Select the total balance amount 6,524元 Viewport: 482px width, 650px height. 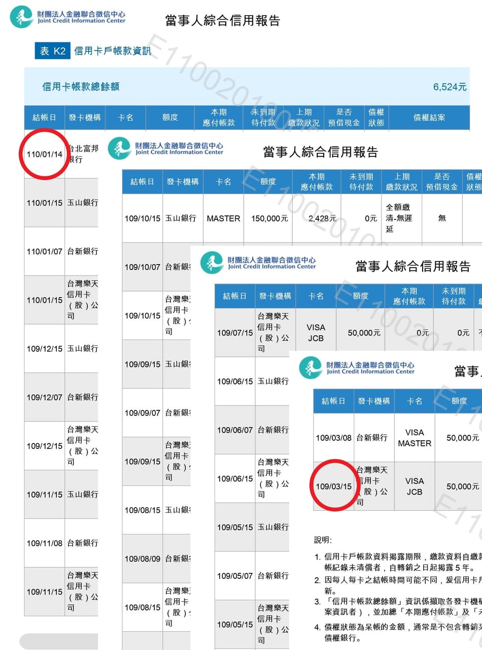pyautogui.click(x=450, y=87)
